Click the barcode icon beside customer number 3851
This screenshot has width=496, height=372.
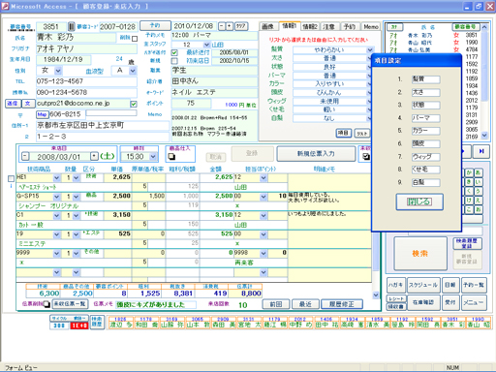(72, 26)
